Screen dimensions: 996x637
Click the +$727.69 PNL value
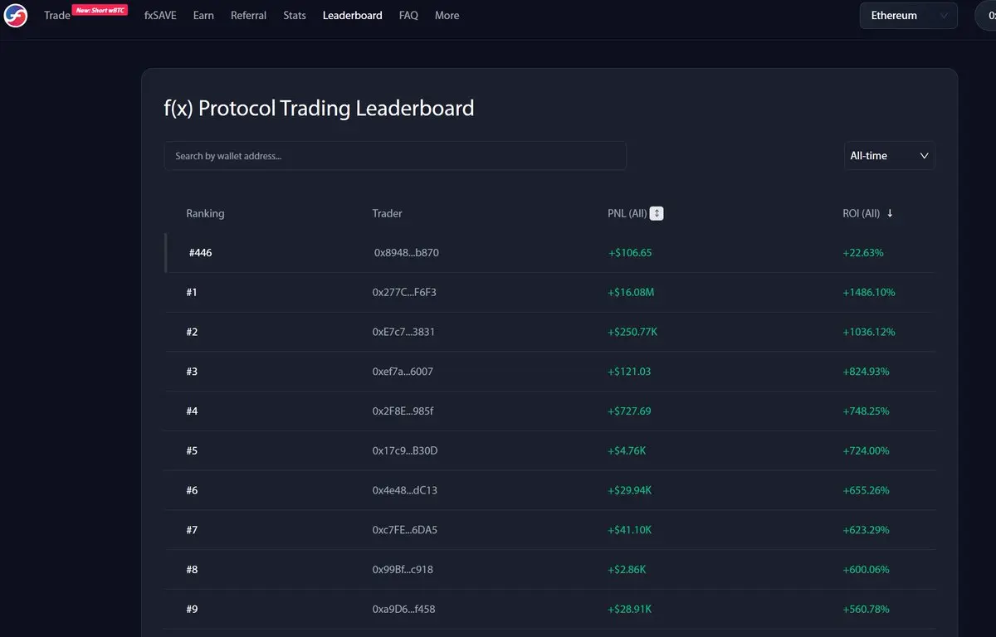point(629,411)
